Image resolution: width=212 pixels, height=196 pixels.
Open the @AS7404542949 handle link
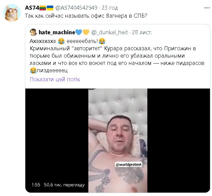[76, 8]
